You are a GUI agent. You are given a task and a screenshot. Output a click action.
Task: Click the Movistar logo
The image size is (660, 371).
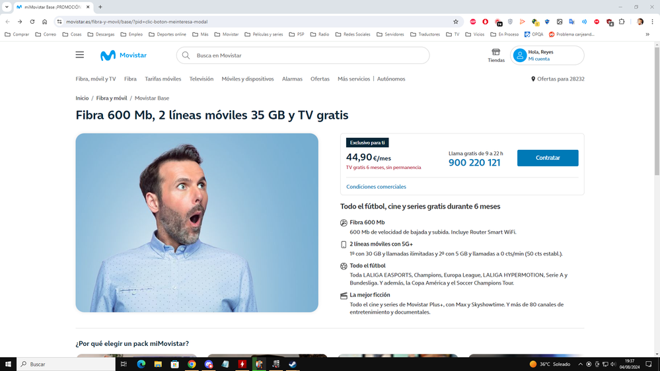(124, 55)
